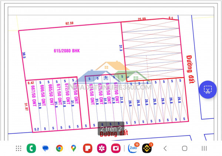Select the '665/50 ONT' lot label
The image size is (222, 156).
point(51,95)
